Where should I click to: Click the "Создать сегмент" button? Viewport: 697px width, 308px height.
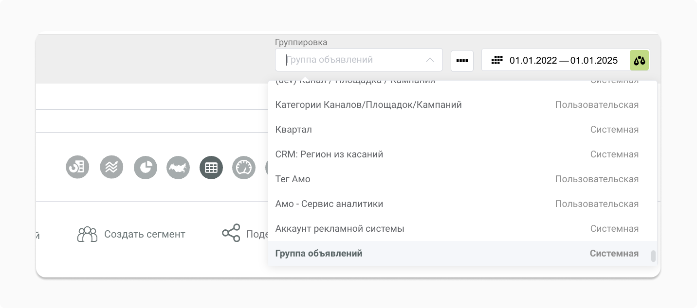[x=131, y=234]
